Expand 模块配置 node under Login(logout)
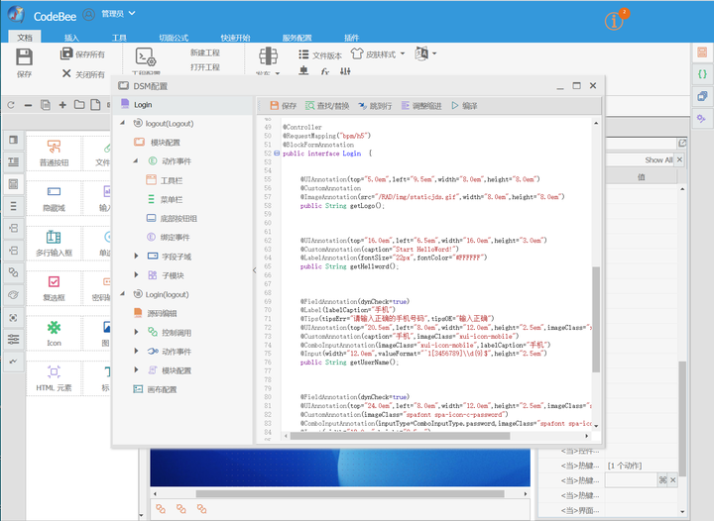This screenshot has width=714, height=521. (136, 370)
